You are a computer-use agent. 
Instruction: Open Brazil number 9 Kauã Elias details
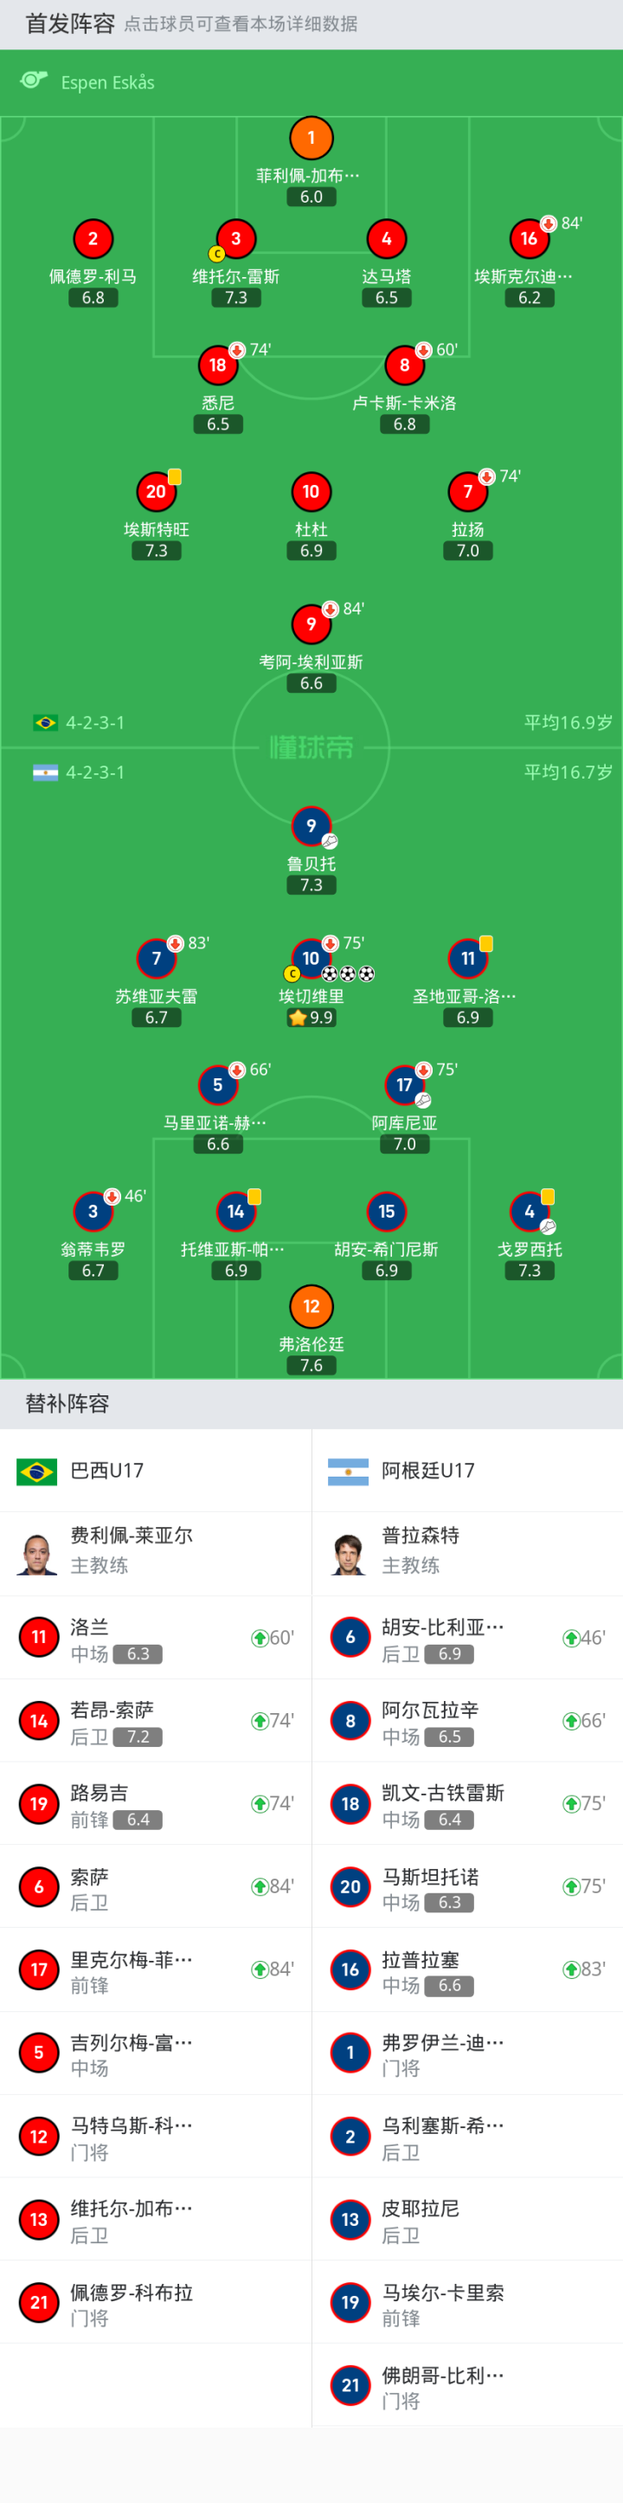[311, 624]
